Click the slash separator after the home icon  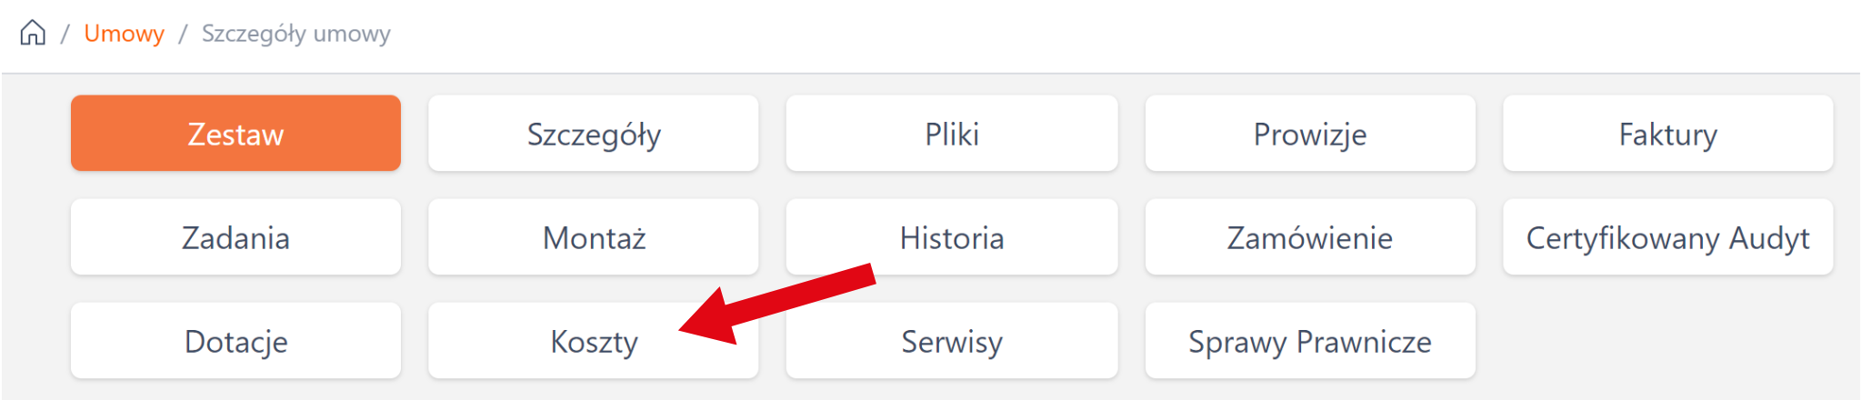pyautogui.click(x=65, y=34)
